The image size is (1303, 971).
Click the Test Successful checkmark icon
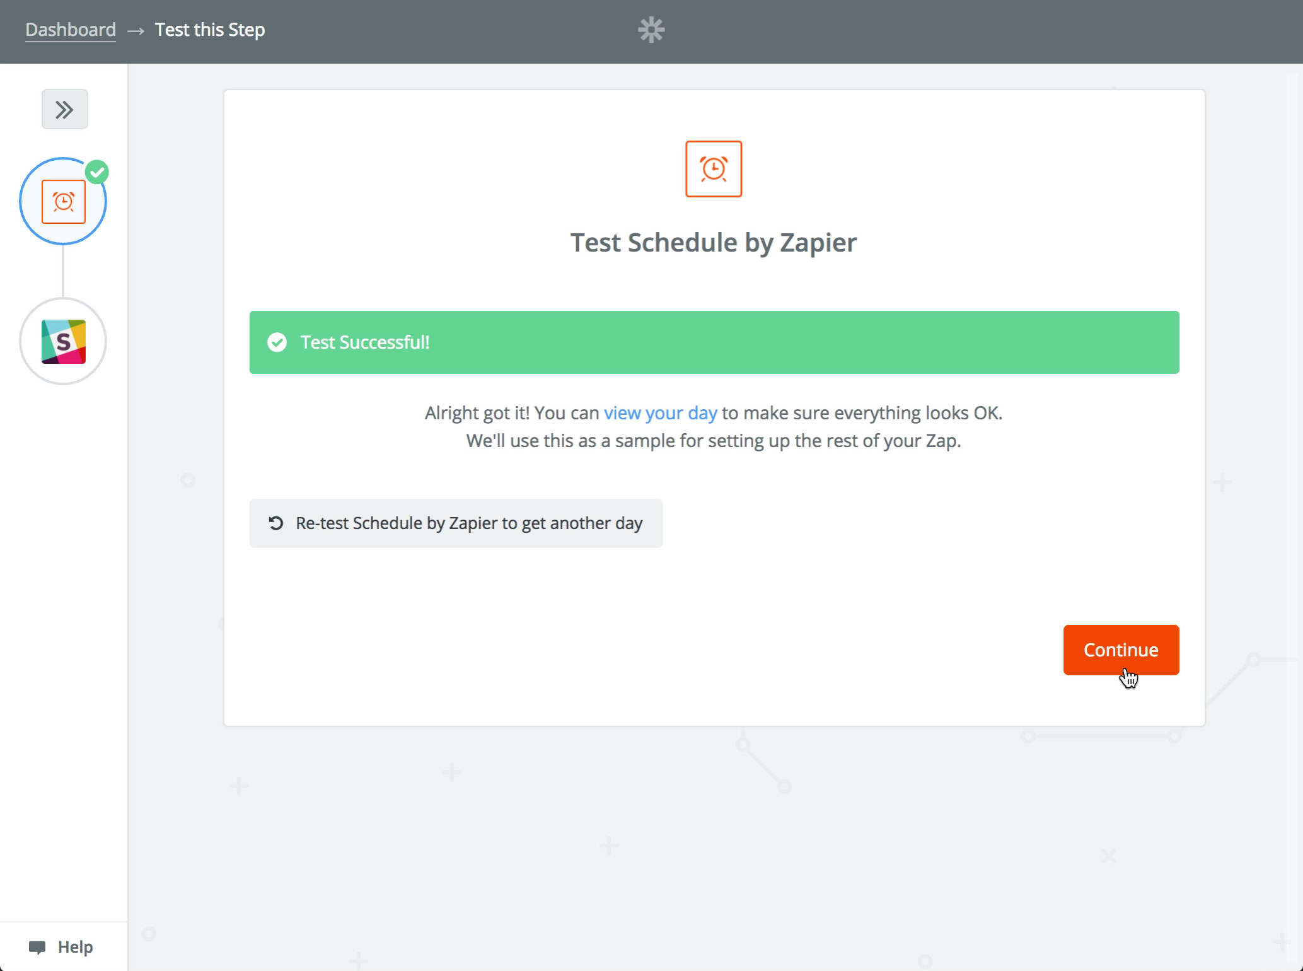coord(277,342)
